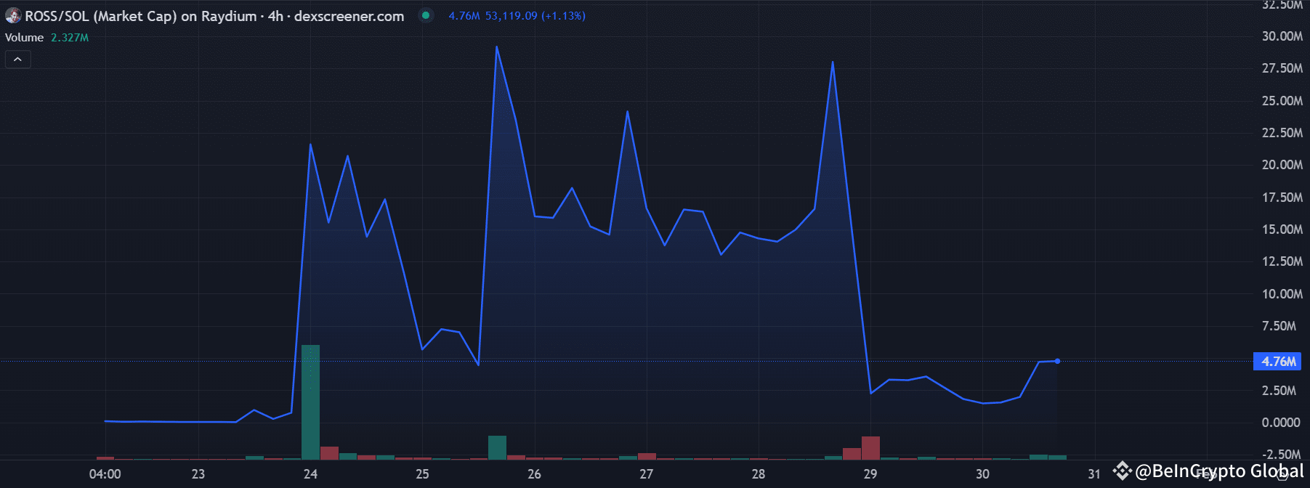Image resolution: width=1310 pixels, height=488 pixels.
Task: Click date 29 on time axis
Action: (x=870, y=474)
